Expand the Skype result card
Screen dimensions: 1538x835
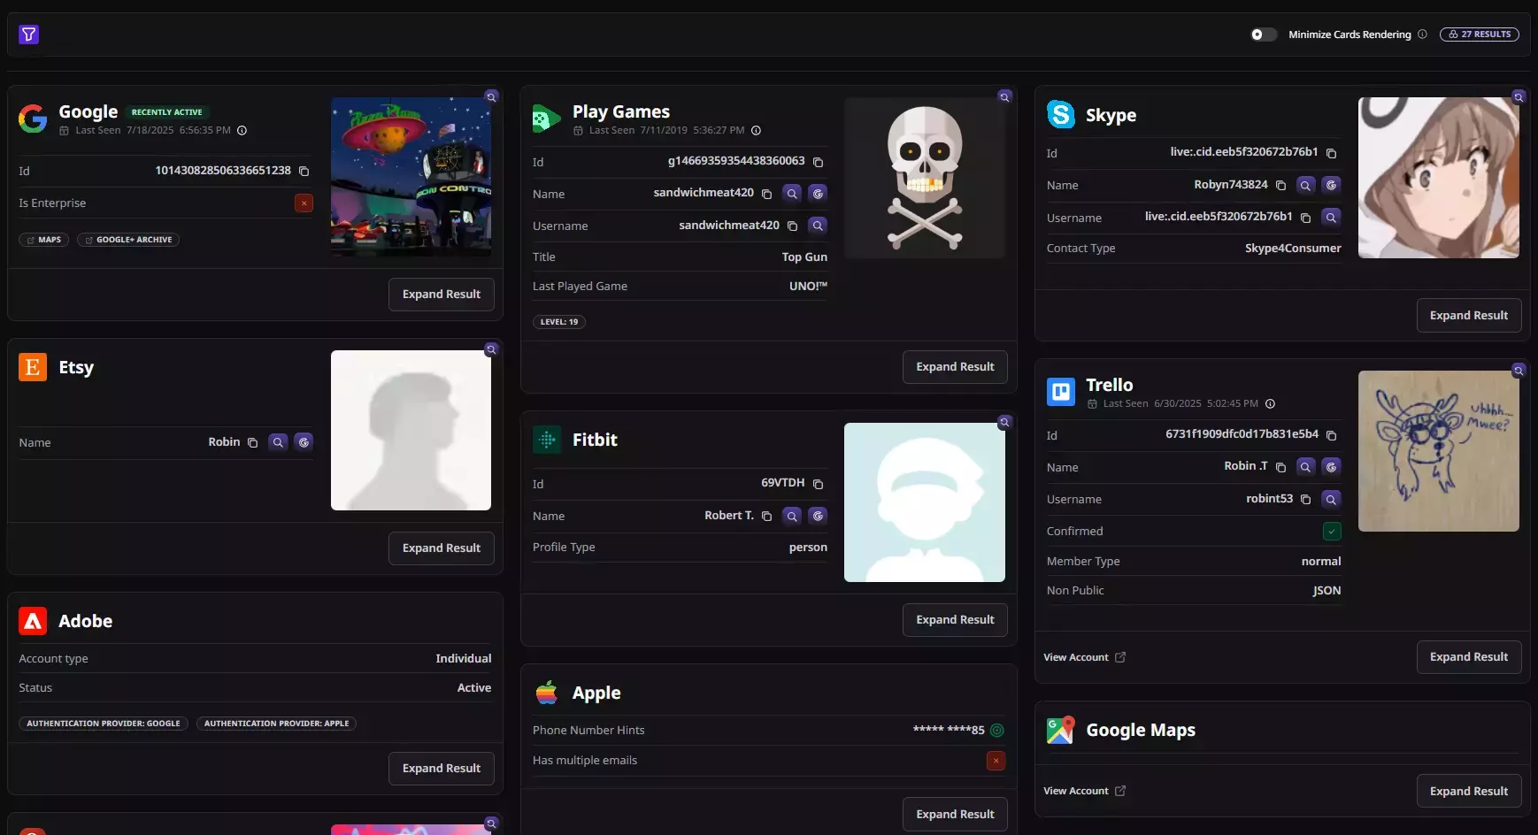point(1469,316)
